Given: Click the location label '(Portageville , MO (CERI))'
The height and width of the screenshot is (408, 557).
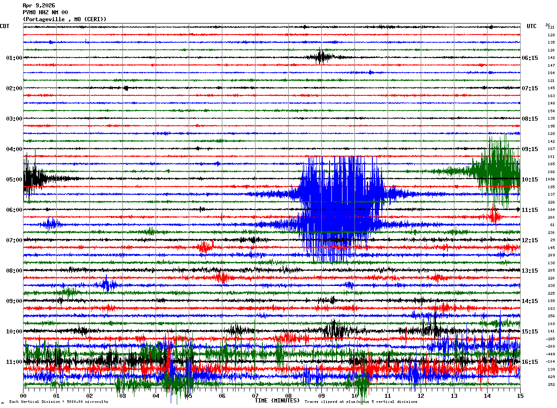Looking at the screenshot, I should (x=64, y=19).
